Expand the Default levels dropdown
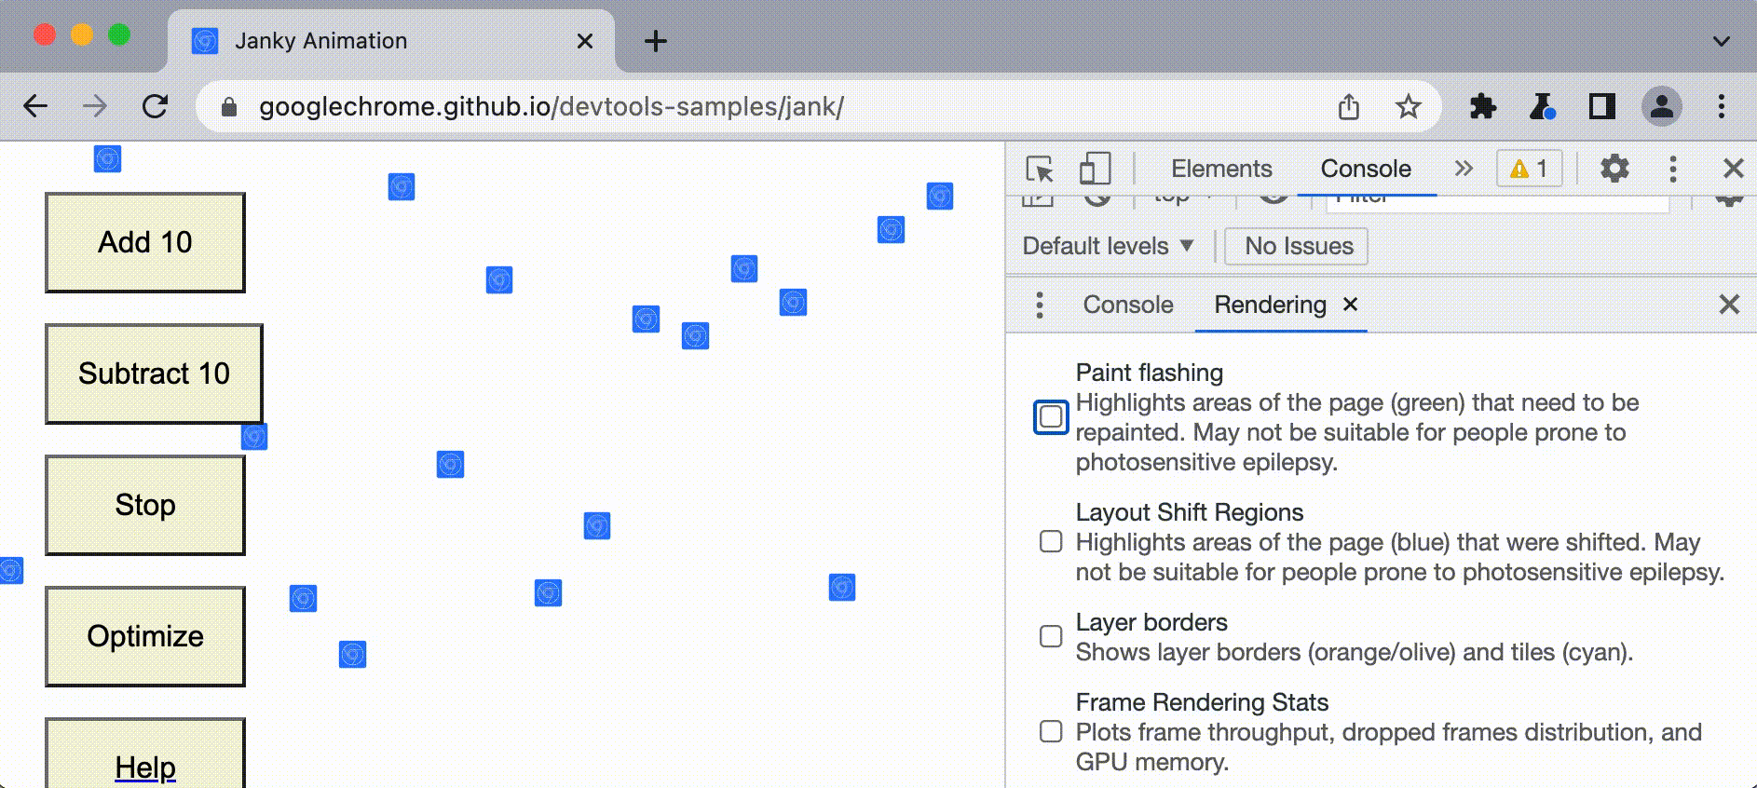The width and height of the screenshot is (1757, 788). click(x=1108, y=247)
